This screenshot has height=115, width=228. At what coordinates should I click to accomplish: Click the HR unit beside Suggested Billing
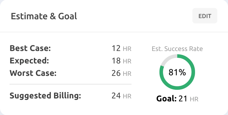point(127,96)
